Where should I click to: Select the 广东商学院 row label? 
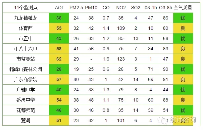pyautogui.click(x=25, y=79)
